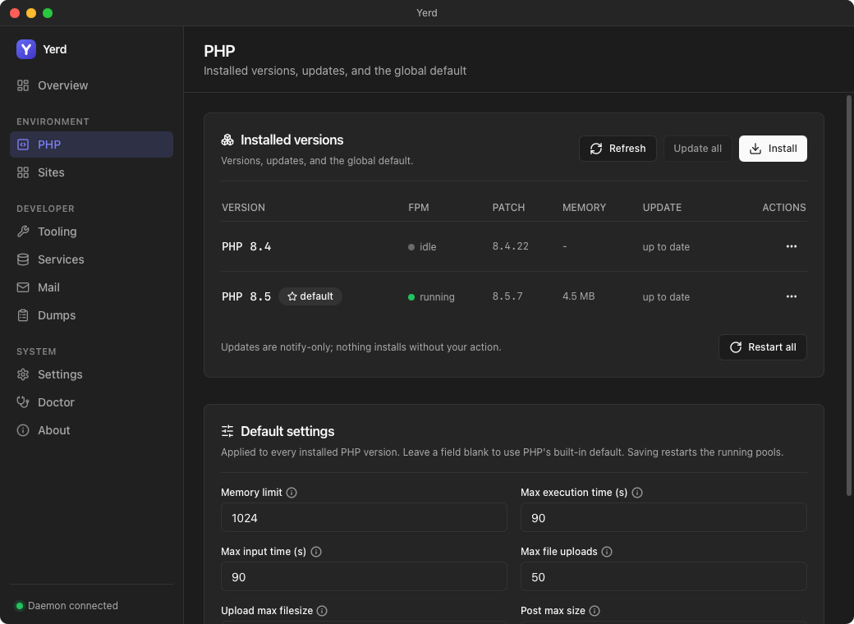
Task: Click the PHP 8.5 version name
Action: [x=246, y=296]
